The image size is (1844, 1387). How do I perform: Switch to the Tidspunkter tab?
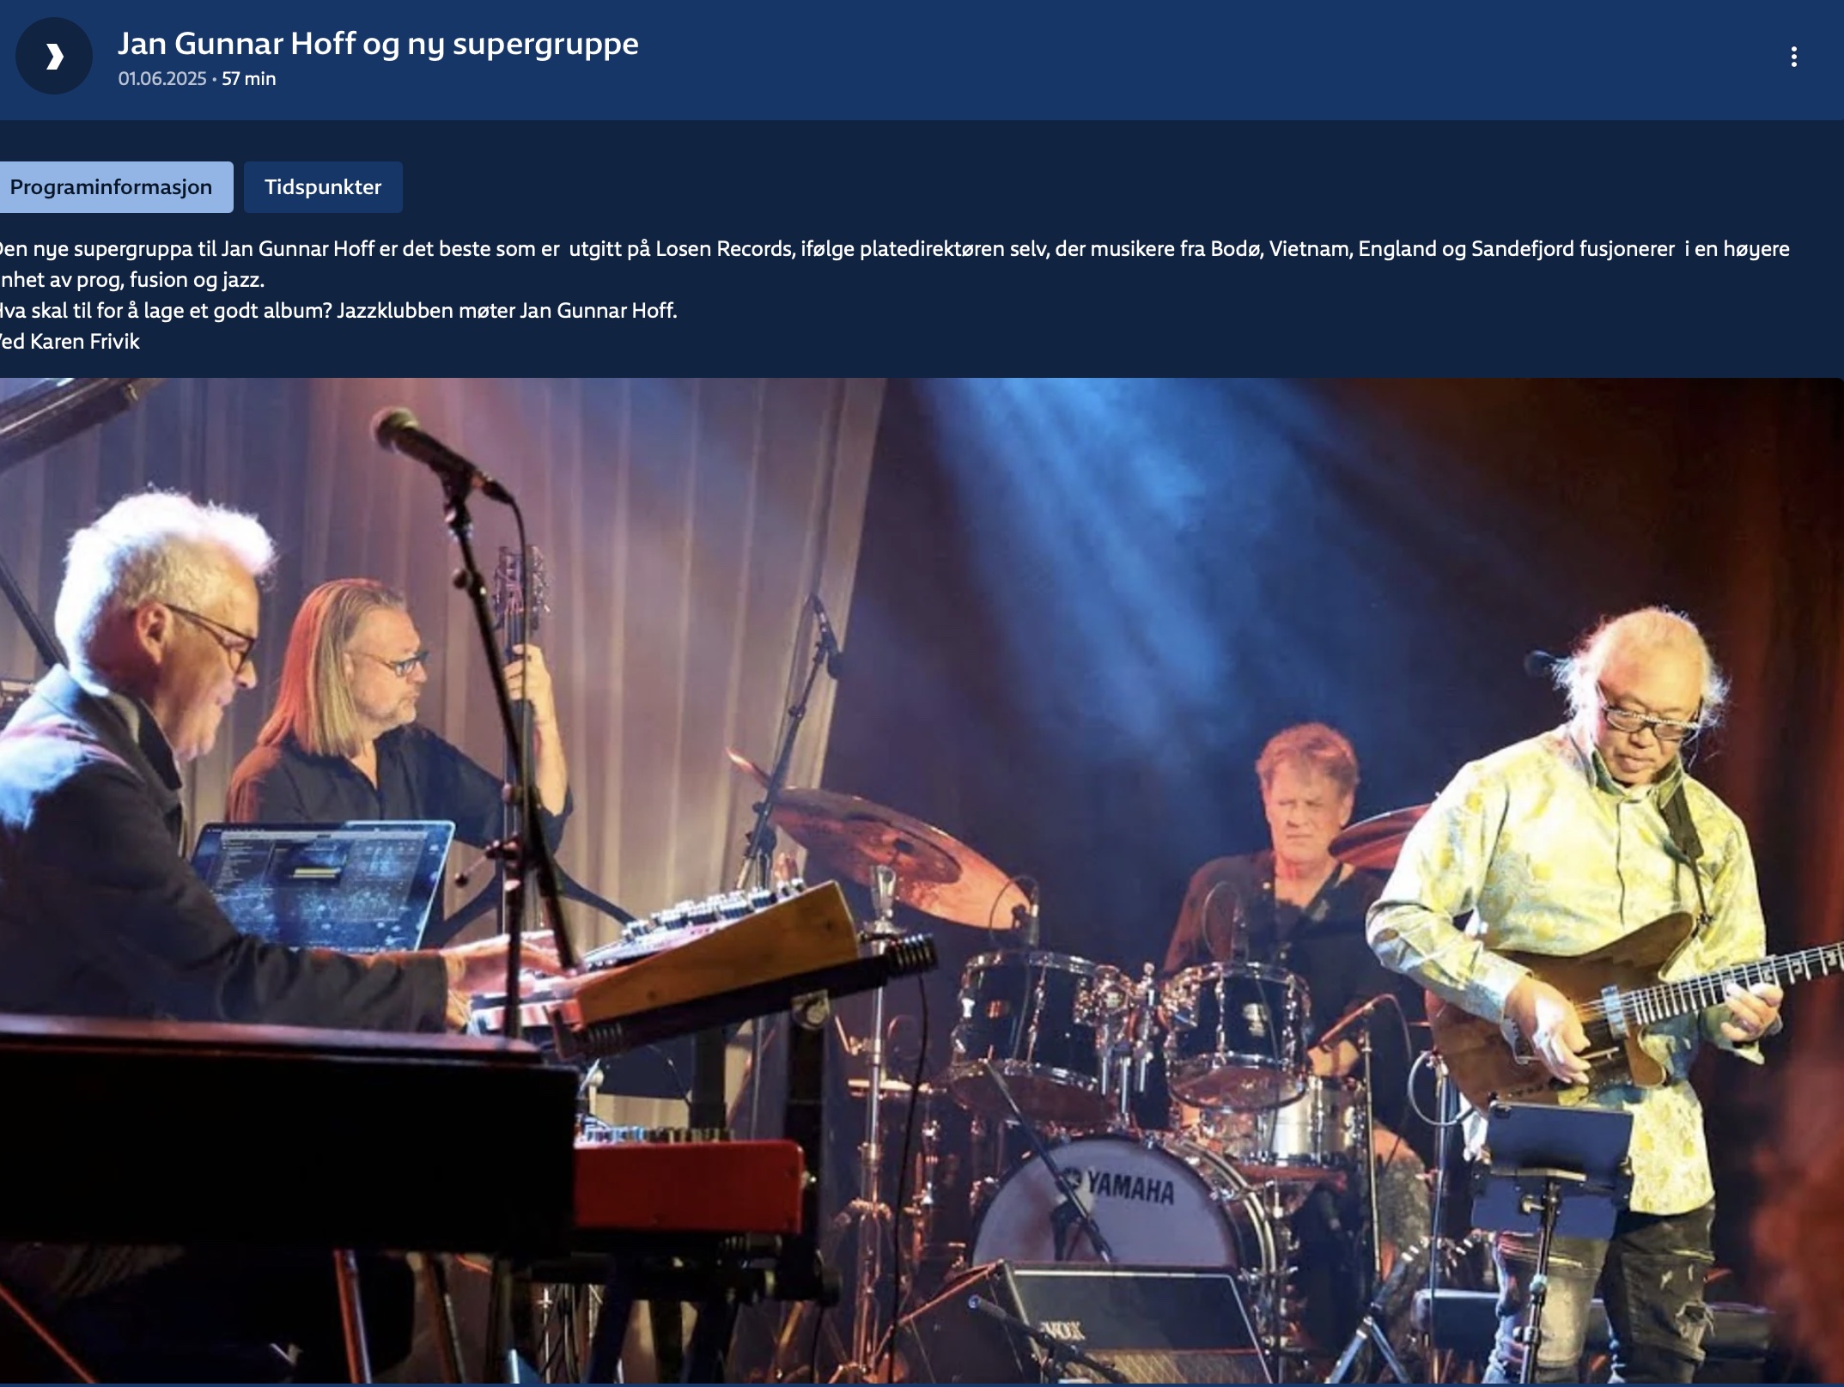click(x=323, y=187)
